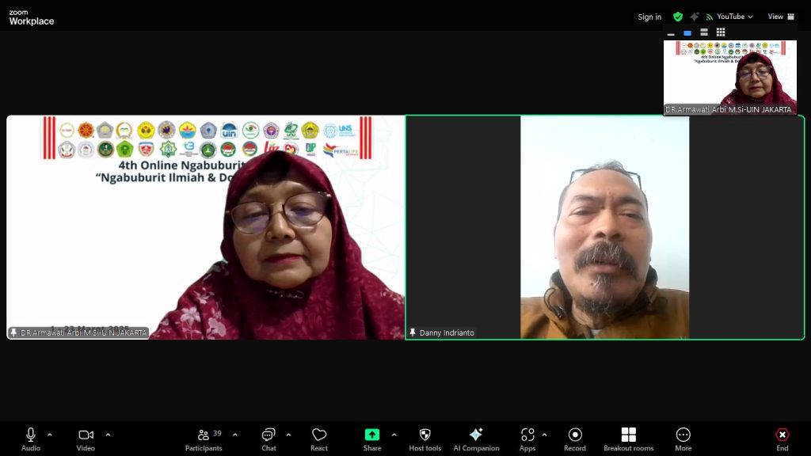Mute or unmute with the Audio microphone
Screen dimensions: 811x456
click(31, 439)
